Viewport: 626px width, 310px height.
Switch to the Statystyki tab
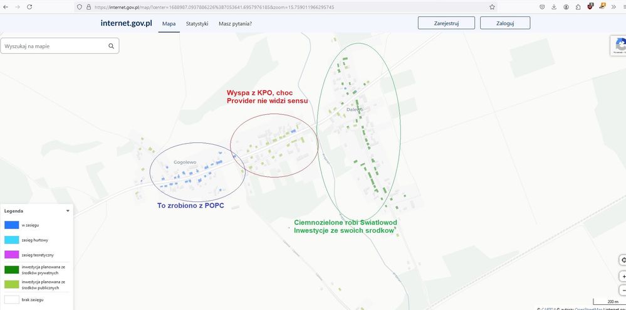point(197,23)
